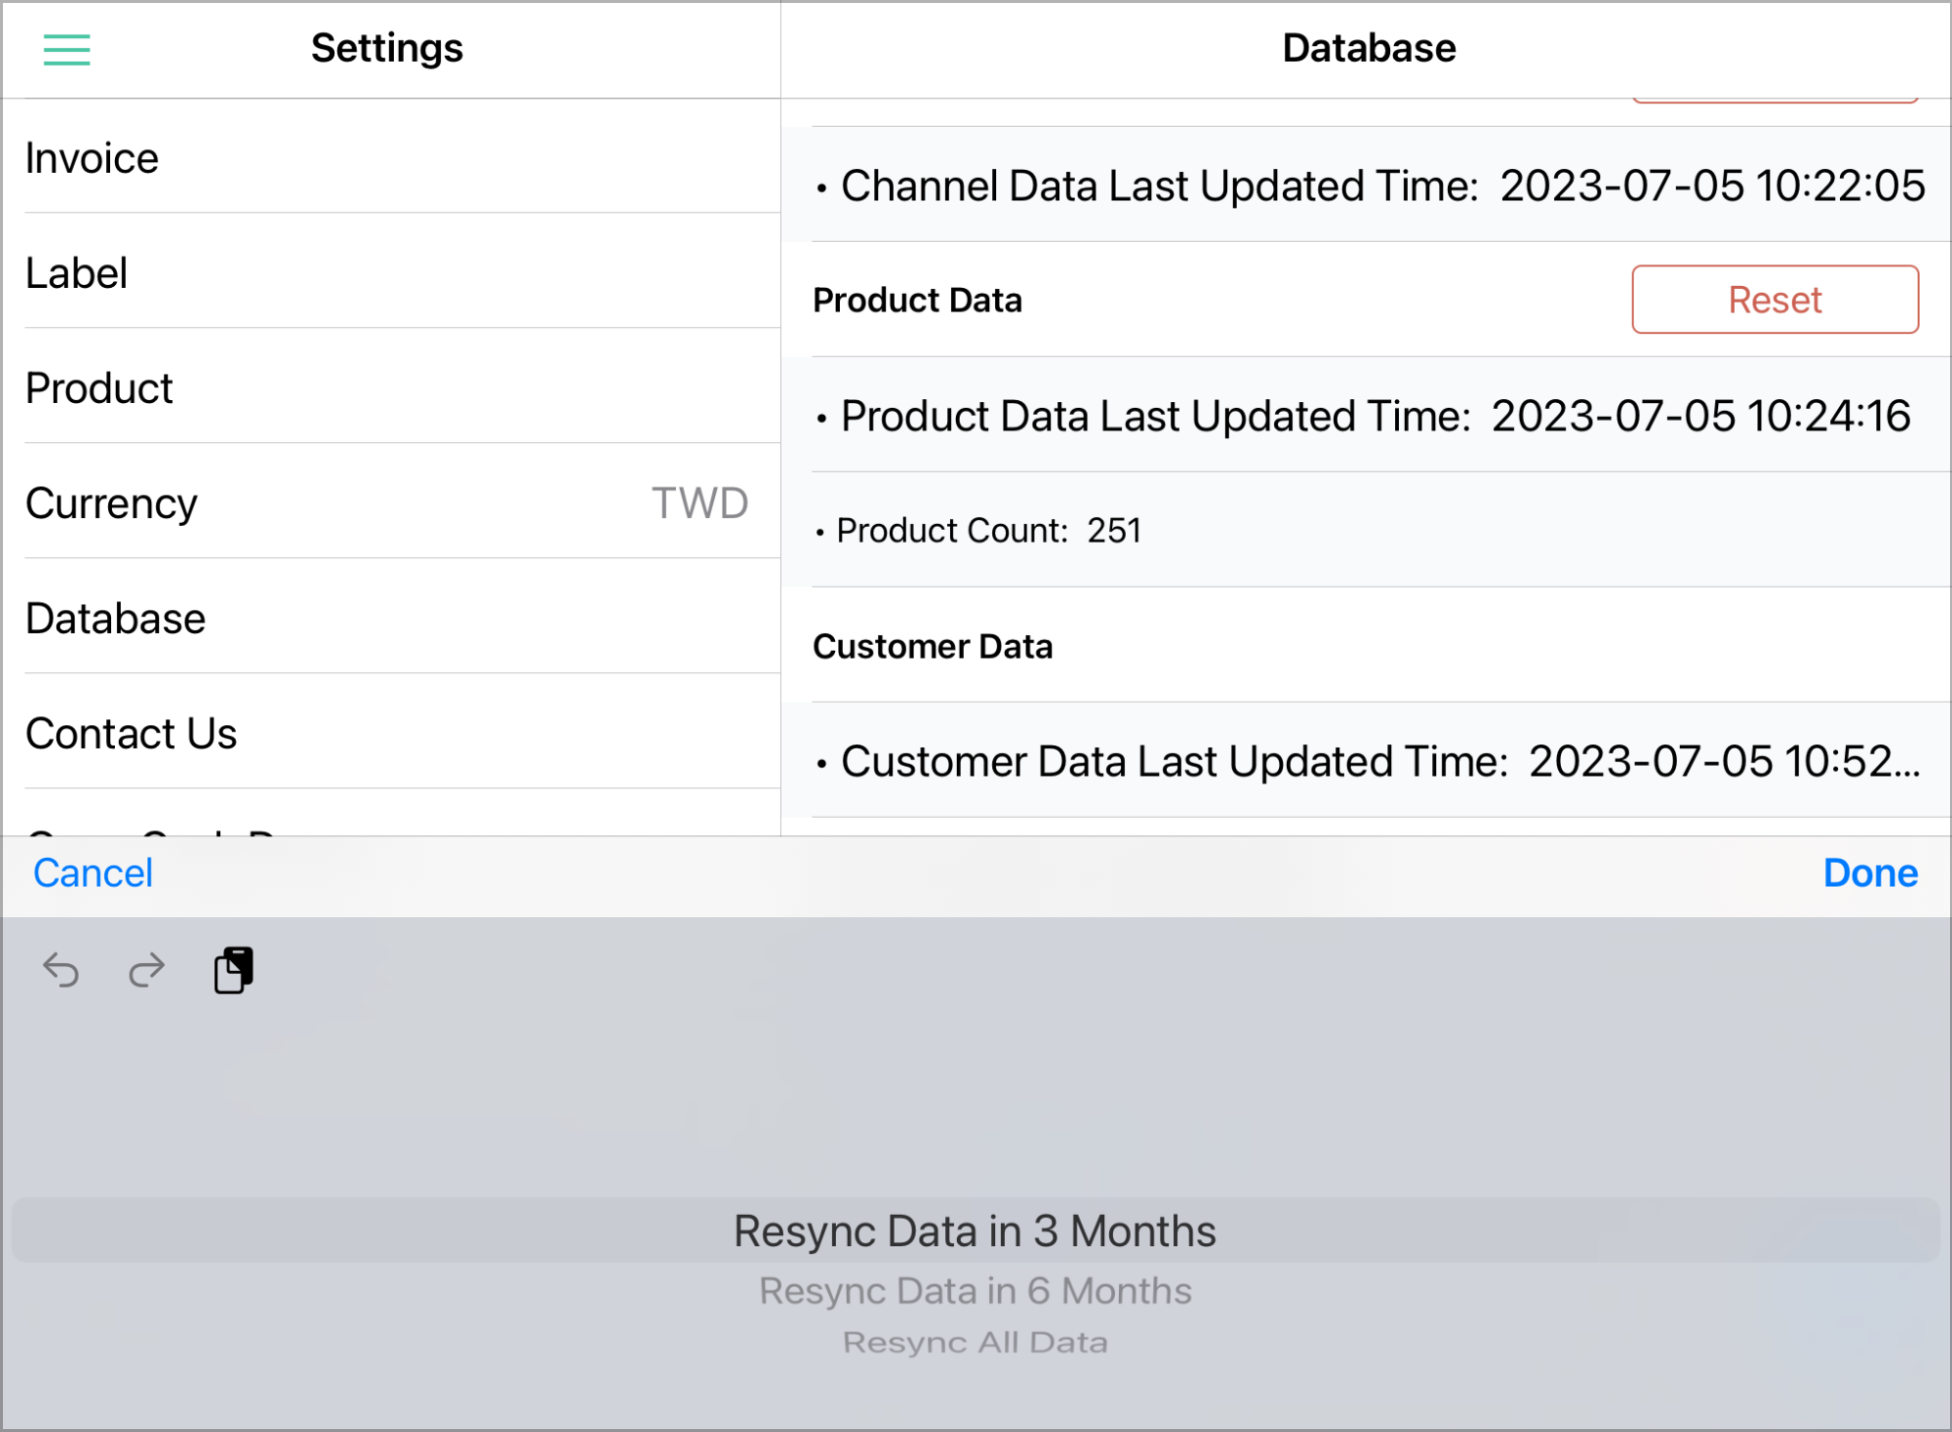Open the hamburger menu next to Settings
The width and height of the screenshot is (1952, 1432).
point(67,49)
